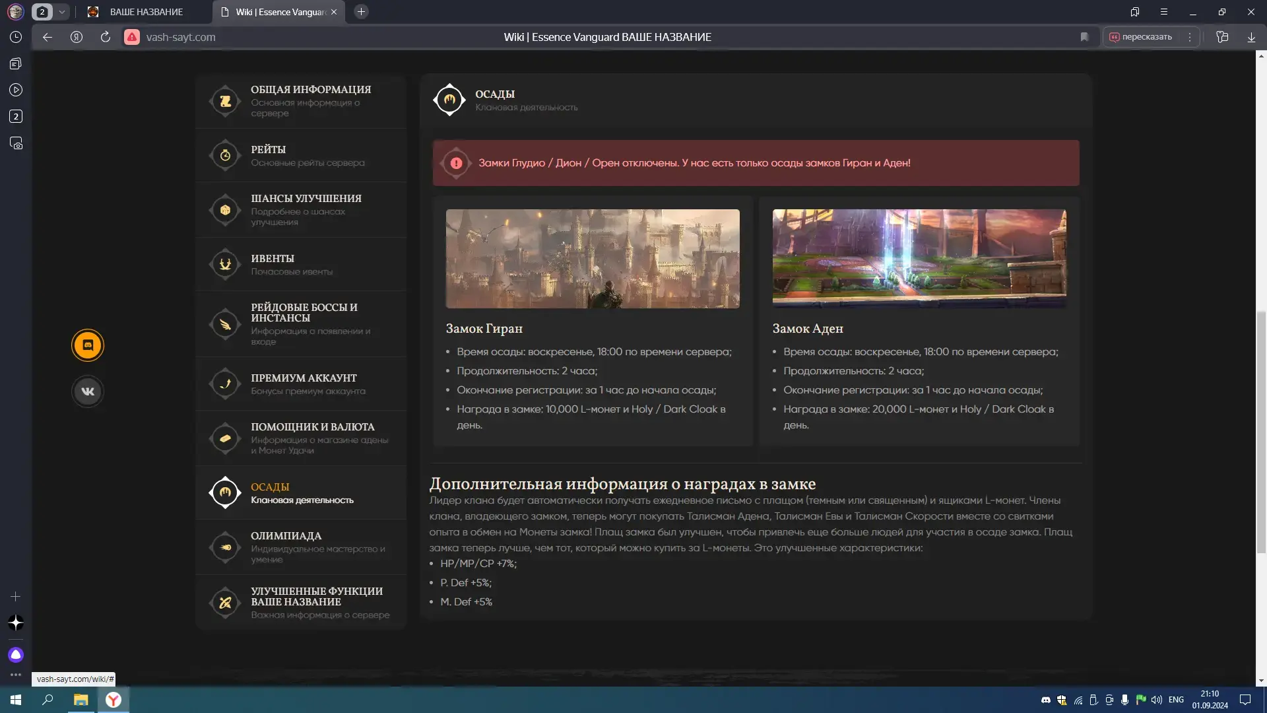
Task: Click the page vertical scrollbar thumb
Action: (1261, 432)
